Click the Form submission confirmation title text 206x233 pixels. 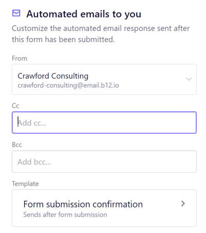[x=83, y=204]
